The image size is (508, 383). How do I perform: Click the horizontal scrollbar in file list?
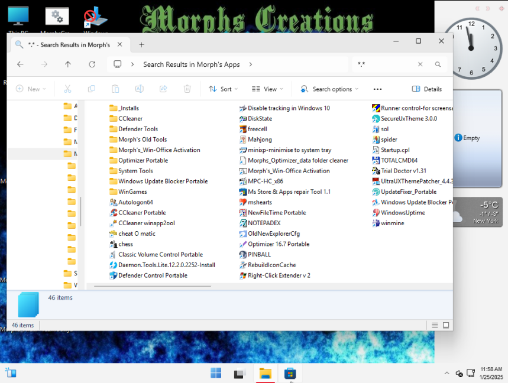click(153, 286)
